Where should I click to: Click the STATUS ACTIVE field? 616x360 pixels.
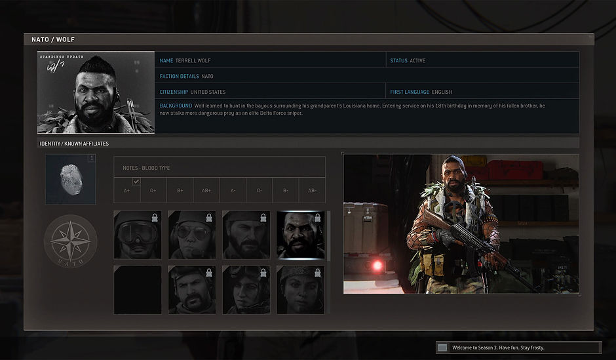pyautogui.click(x=482, y=60)
